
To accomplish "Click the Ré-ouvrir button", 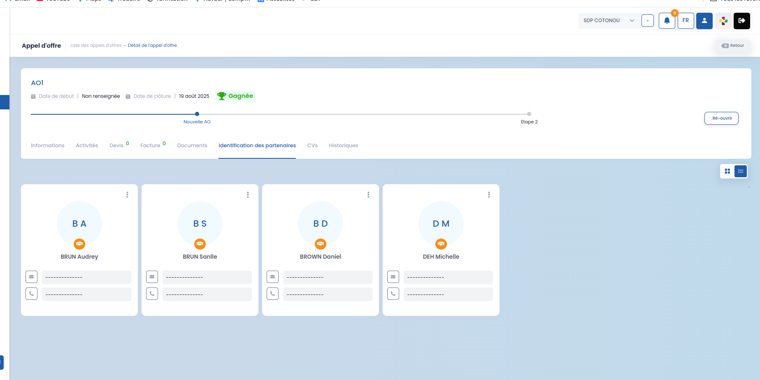I will point(721,118).
